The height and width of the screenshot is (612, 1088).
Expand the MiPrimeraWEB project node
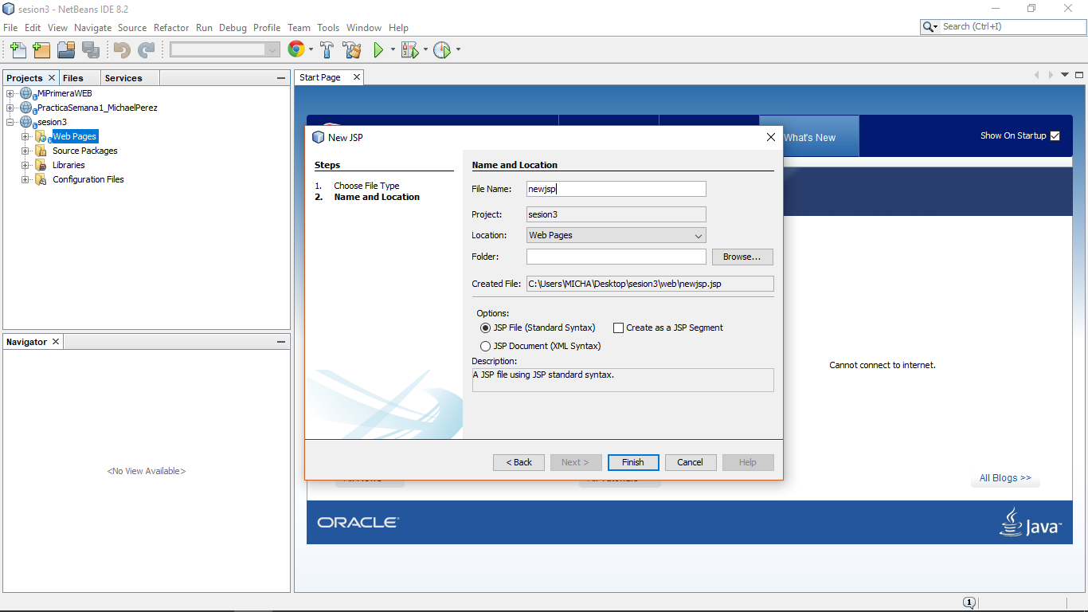(10, 93)
